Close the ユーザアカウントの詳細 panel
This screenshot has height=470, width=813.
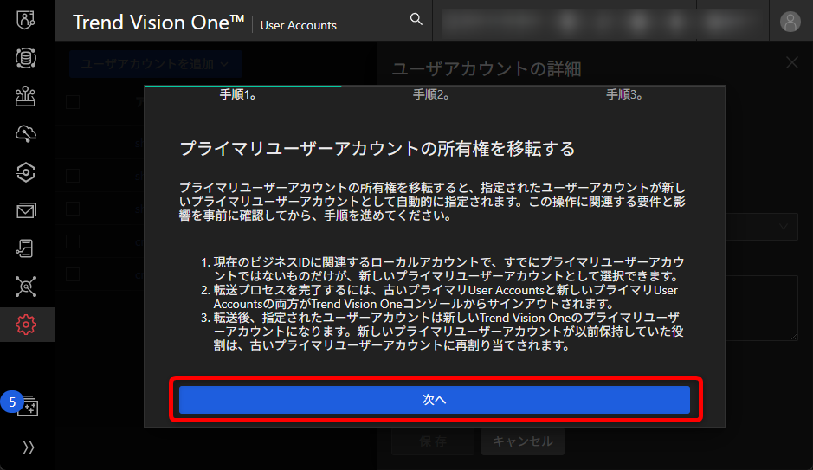(x=791, y=62)
